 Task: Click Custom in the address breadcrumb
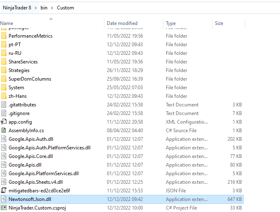pos(65,8)
